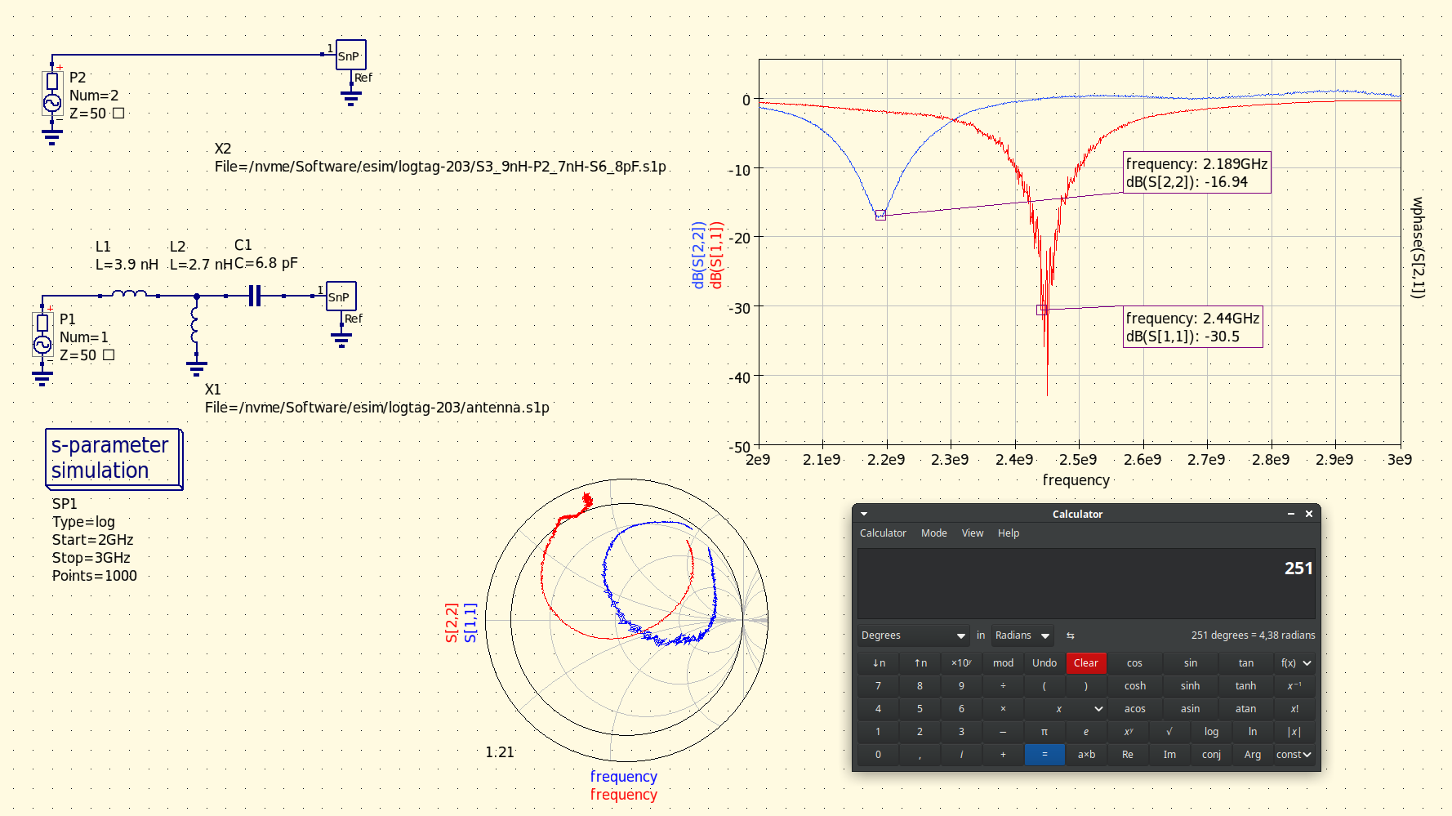Click the swap units icon in Calculator

[1070, 635]
